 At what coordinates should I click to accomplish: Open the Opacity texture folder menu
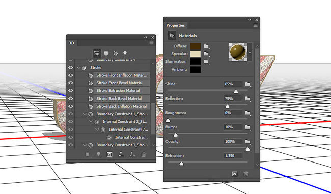pyautogui.click(x=247, y=142)
